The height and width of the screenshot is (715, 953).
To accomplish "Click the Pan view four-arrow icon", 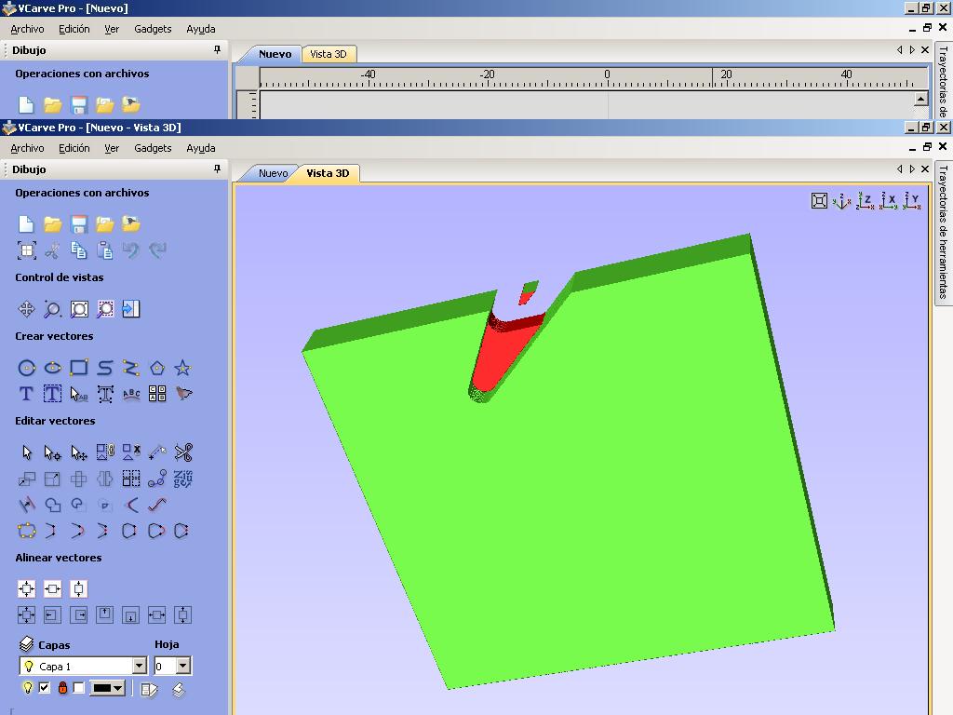I will coord(27,309).
